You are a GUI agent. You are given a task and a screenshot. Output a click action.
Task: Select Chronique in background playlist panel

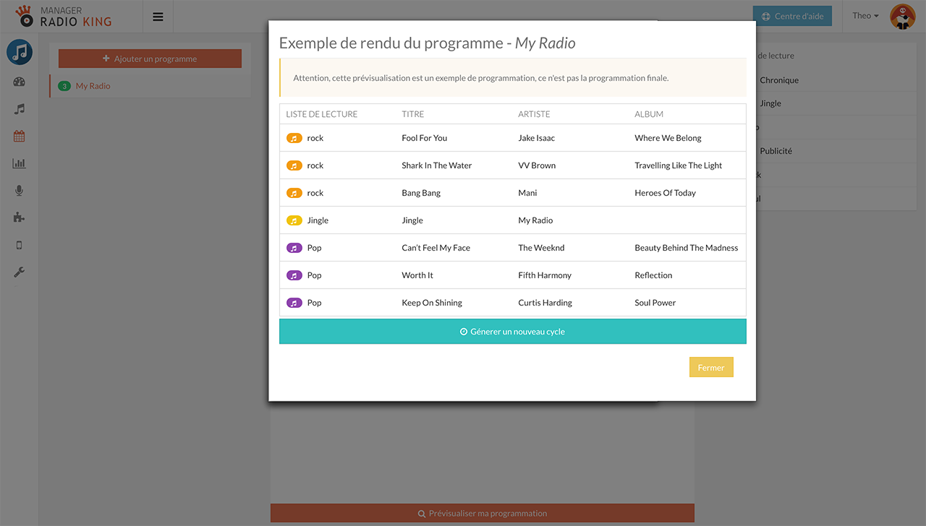pos(779,80)
